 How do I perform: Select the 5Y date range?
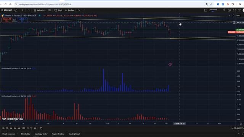31,128
